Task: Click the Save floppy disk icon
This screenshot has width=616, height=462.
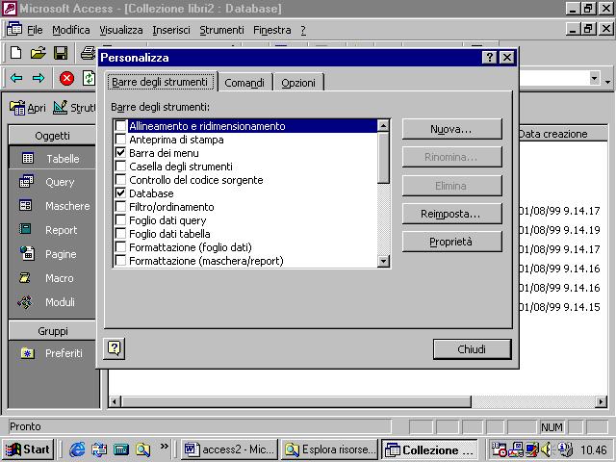Action: pyautogui.click(x=61, y=53)
